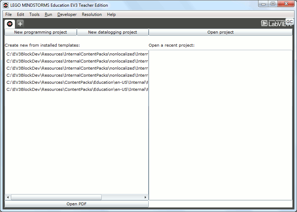Click the templates list left scroll arrow
The width and height of the screenshot is (297, 212).
(8, 197)
